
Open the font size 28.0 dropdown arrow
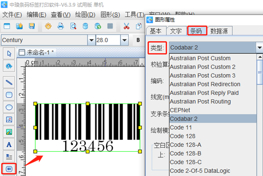click(124, 40)
